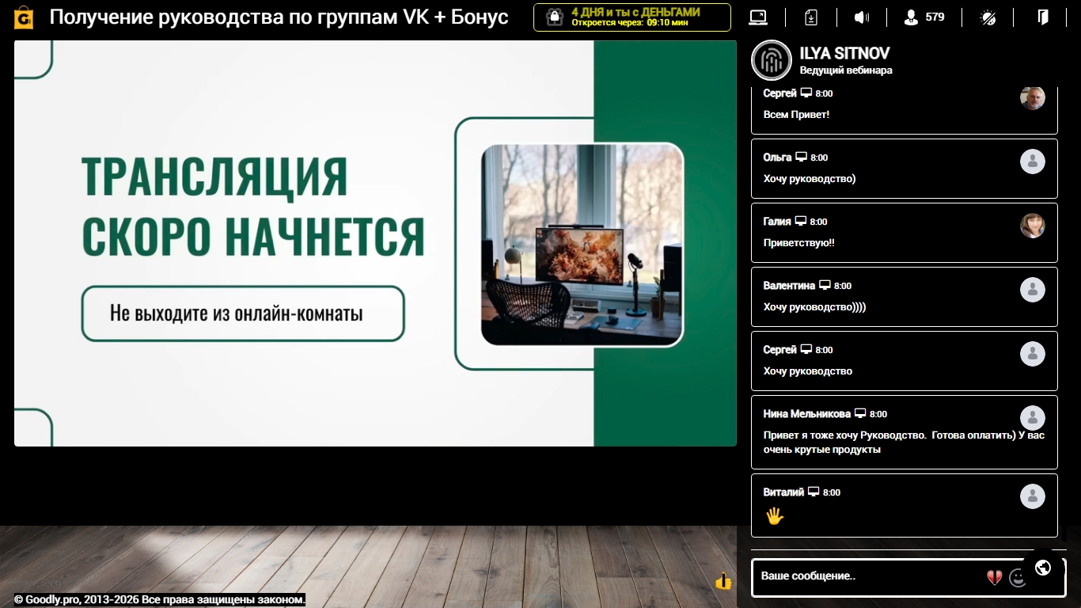Open the speaker volume icon
The image size is (1081, 608).
click(862, 17)
